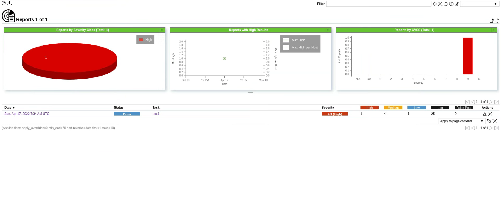Sort by Medium results column

pyautogui.click(x=393, y=108)
